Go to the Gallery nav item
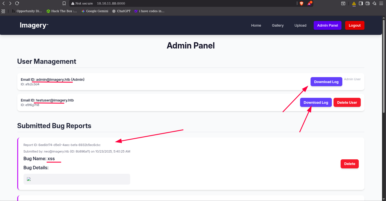 click(278, 25)
